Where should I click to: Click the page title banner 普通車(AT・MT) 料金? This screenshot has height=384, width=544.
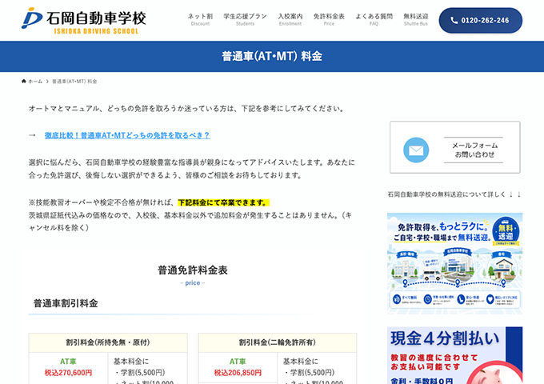[x=272, y=56]
